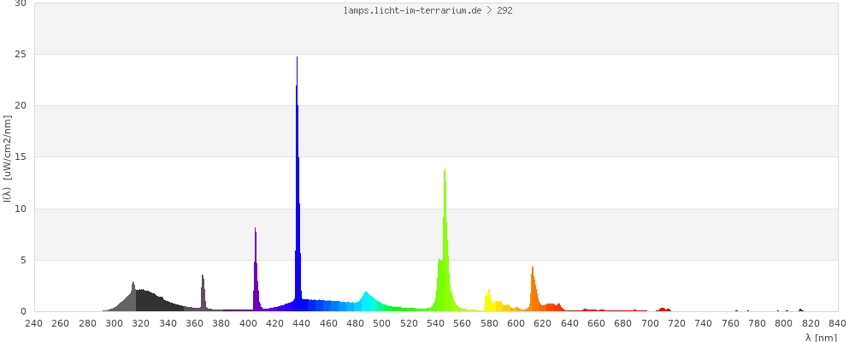Click the dark broad hump near 320 nm

pyautogui.click(x=145, y=300)
